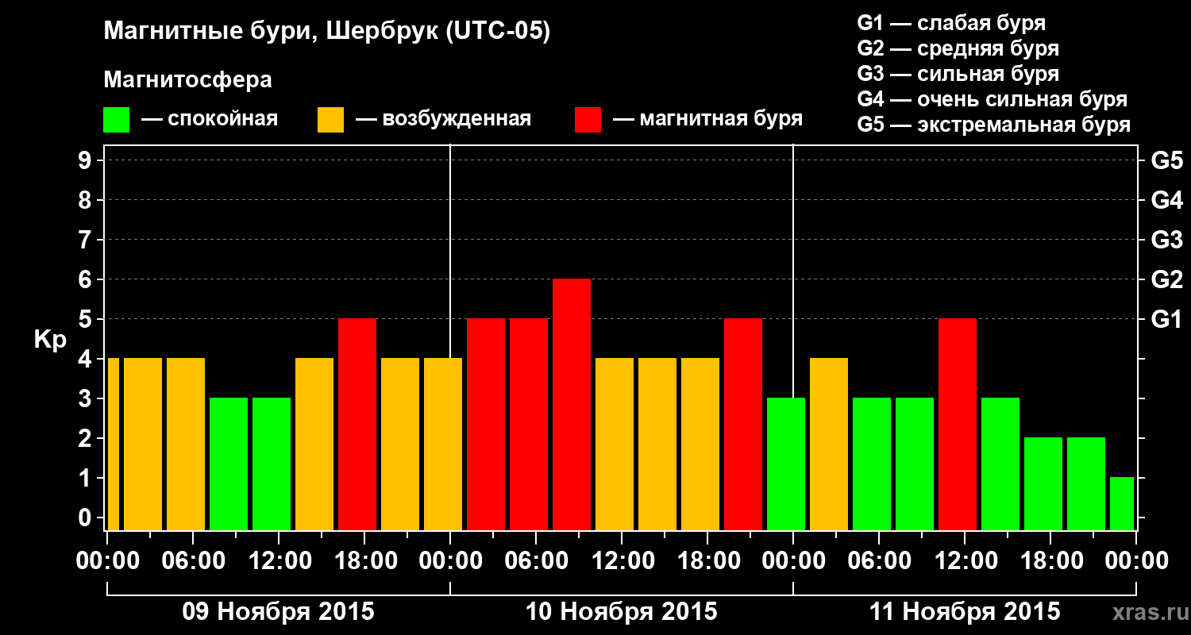The height and width of the screenshot is (635, 1191).
Task: Click the '11 Ноября 2015' date label
Action: (x=965, y=612)
